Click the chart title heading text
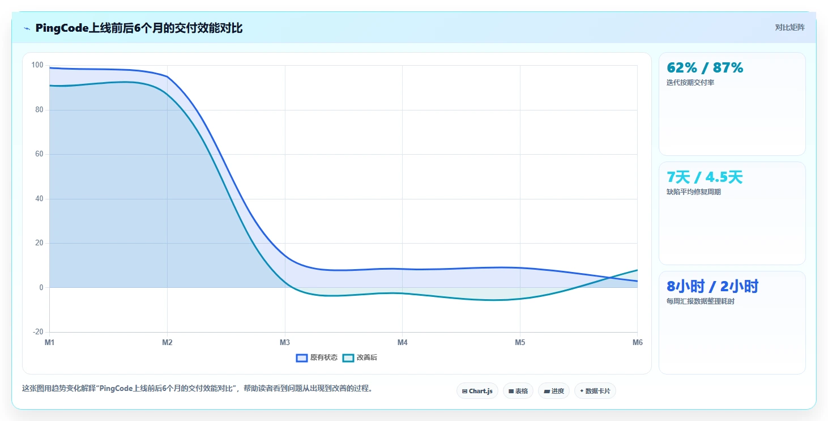Viewport: 828px width, 421px height. [x=139, y=28]
